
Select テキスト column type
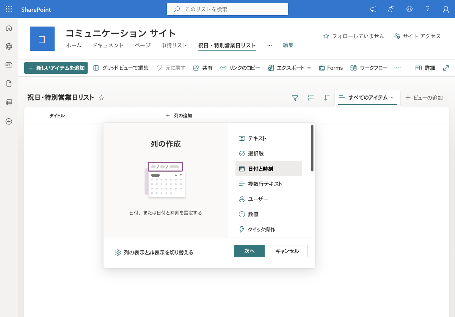(269, 138)
